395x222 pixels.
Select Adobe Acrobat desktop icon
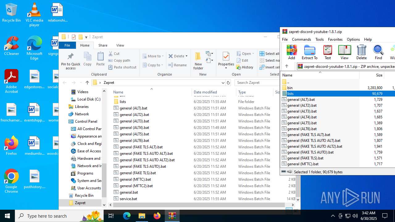point(11,81)
